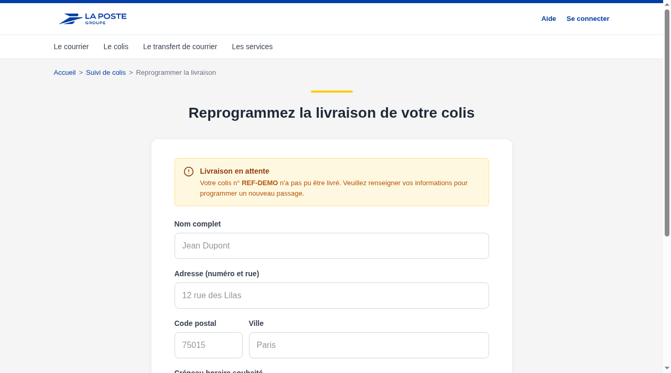Open Le courrier menu
The height and width of the screenshot is (373, 671).
click(x=71, y=47)
